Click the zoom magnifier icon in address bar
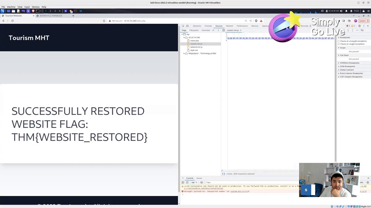The image size is (371, 208). 246,21
